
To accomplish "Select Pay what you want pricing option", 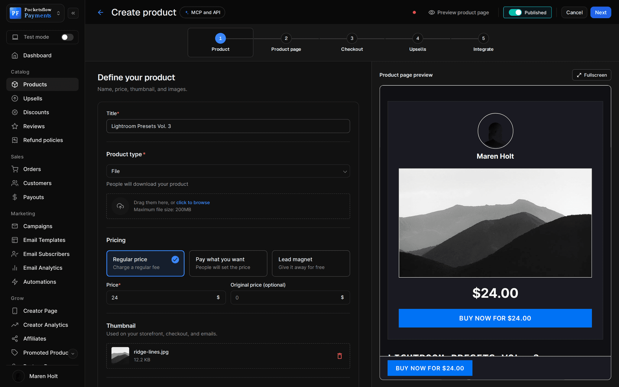I will click(228, 263).
